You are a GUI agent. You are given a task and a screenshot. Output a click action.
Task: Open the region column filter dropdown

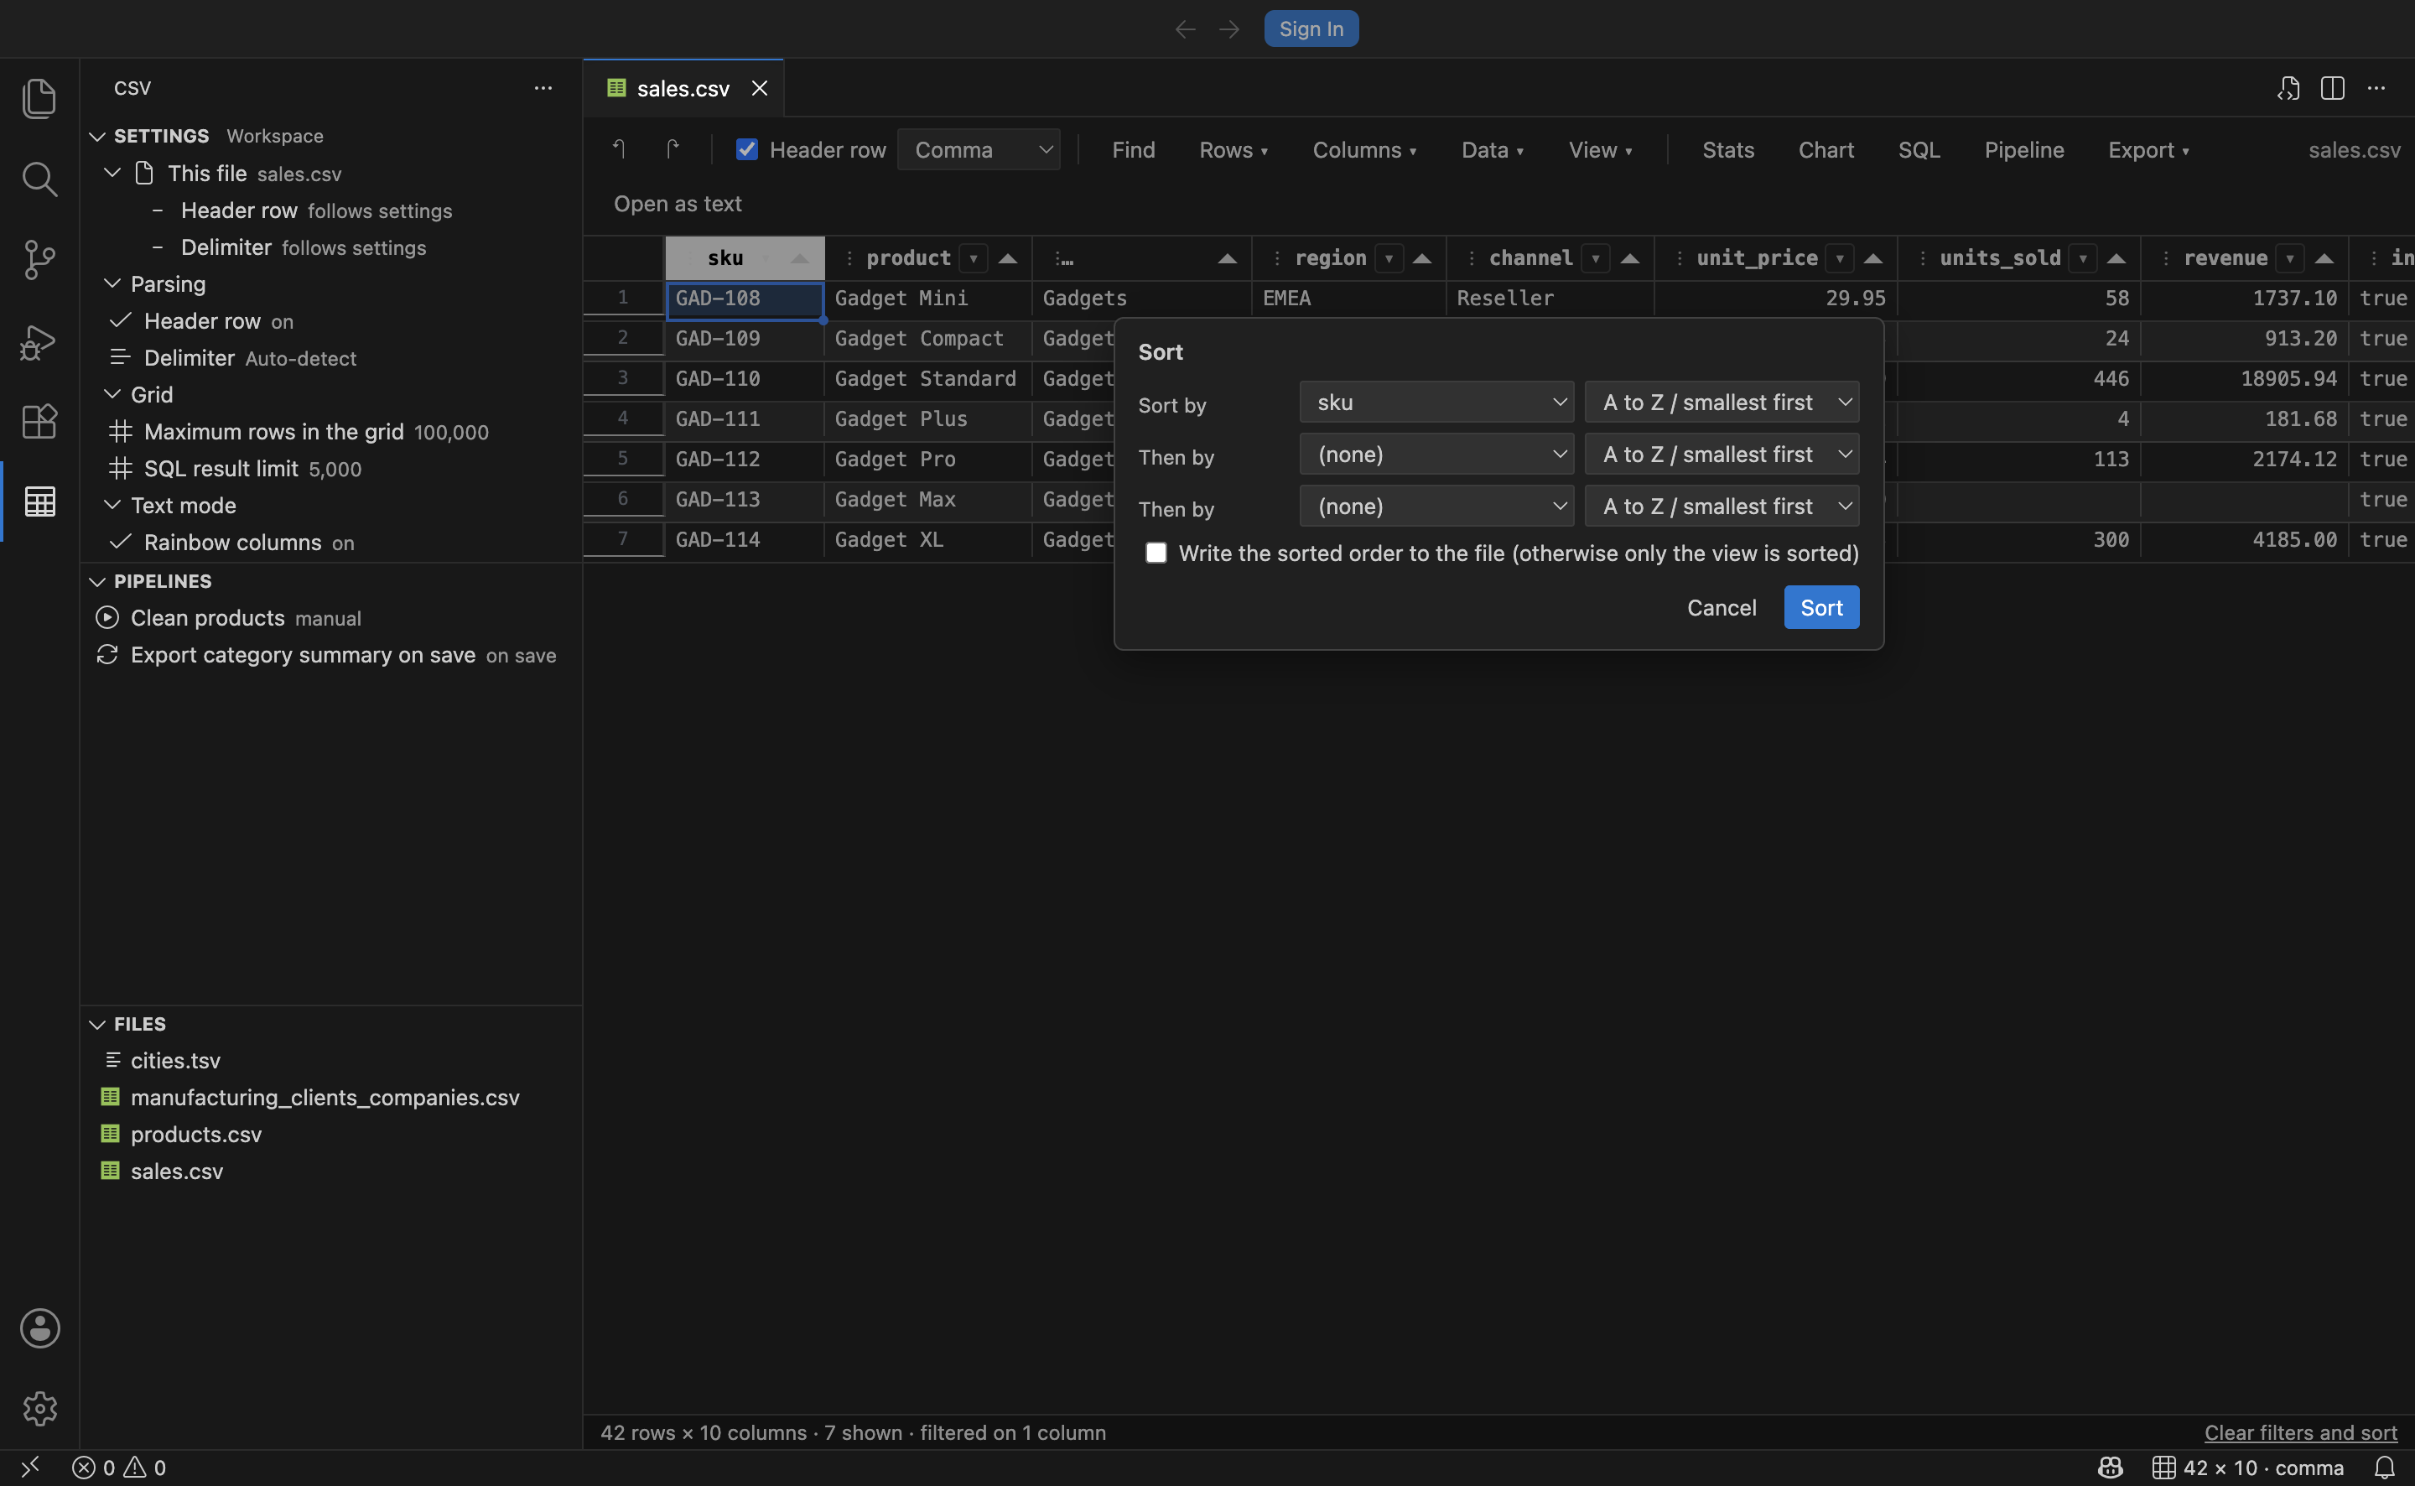point(1389,258)
